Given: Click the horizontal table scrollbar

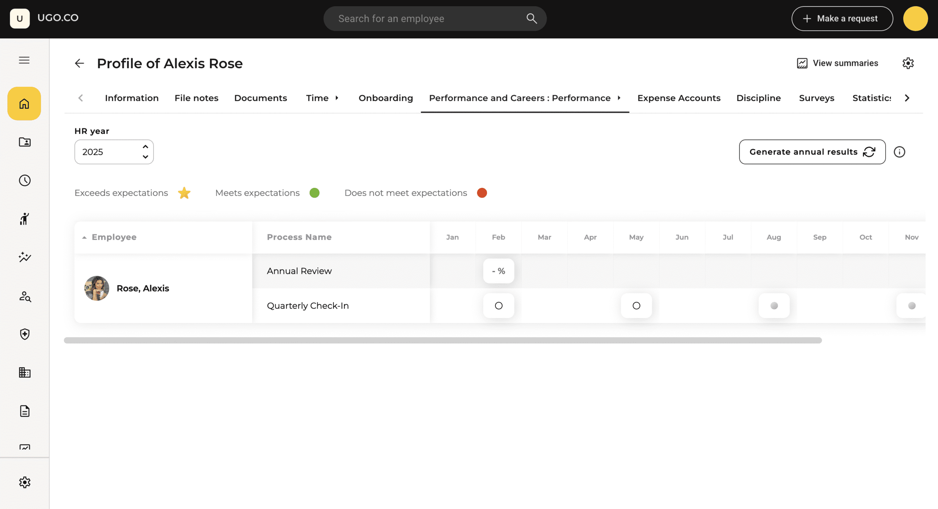Looking at the screenshot, I should click(x=443, y=341).
